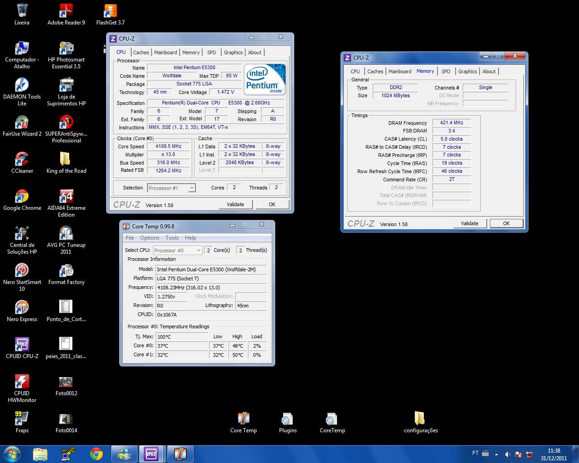Viewport: 579px width, 463px height.
Task: Click the PT language indicator in taskbar
Action: pos(475,453)
